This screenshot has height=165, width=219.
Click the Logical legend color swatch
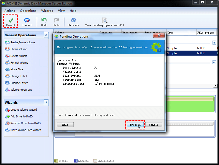76,161
